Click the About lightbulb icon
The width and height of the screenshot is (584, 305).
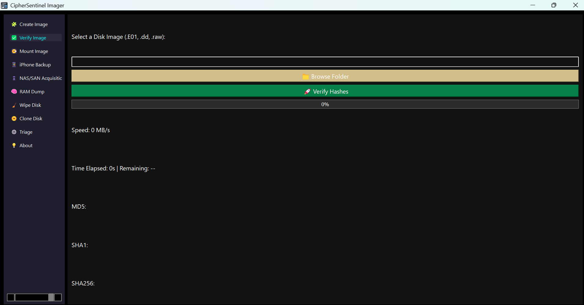14,145
